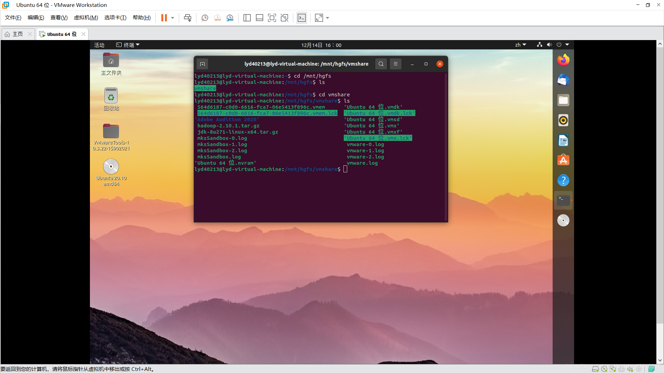Expand the stretch display dropdown arrow
The width and height of the screenshot is (664, 373).
[328, 18]
